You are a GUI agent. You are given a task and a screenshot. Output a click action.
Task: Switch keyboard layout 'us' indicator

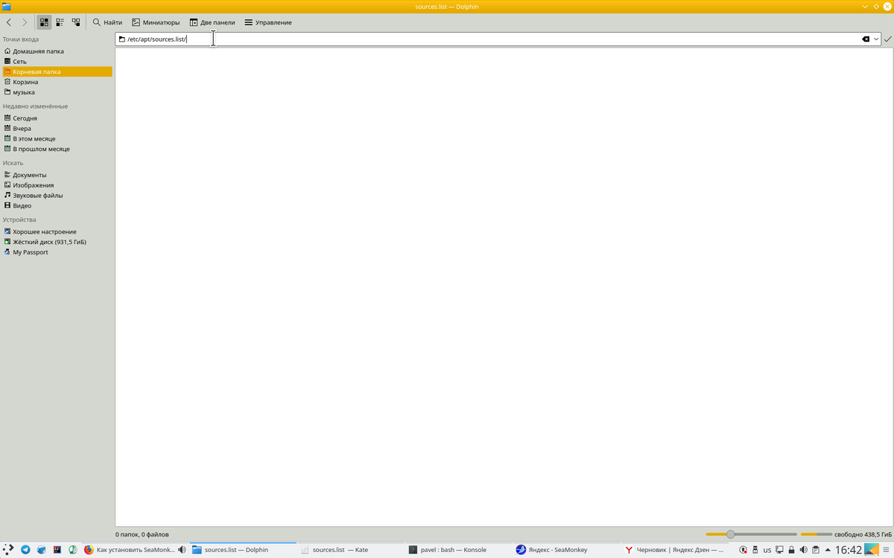(x=767, y=550)
